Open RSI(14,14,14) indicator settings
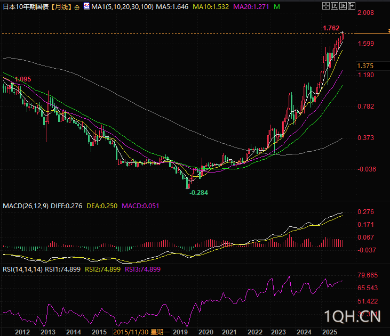Viewport: 390px width, 336px height. tap(22, 269)
